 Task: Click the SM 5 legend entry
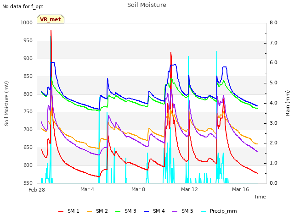[x=183, y=211]
